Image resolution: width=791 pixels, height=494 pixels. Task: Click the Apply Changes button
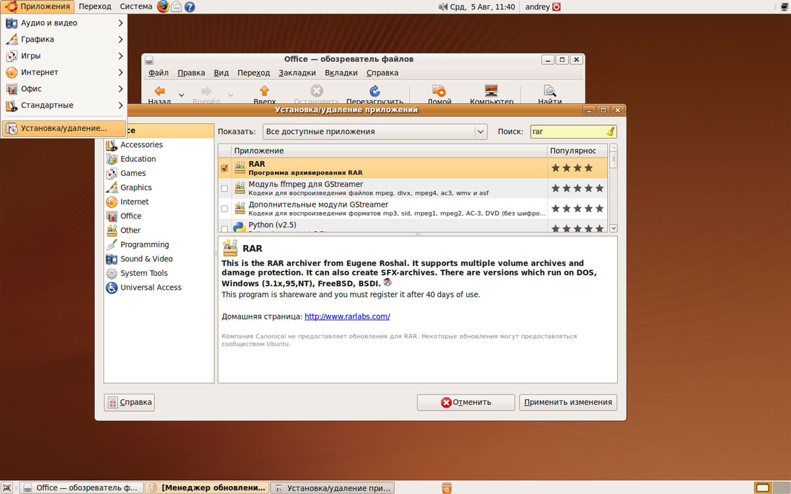tap(568, 402)
